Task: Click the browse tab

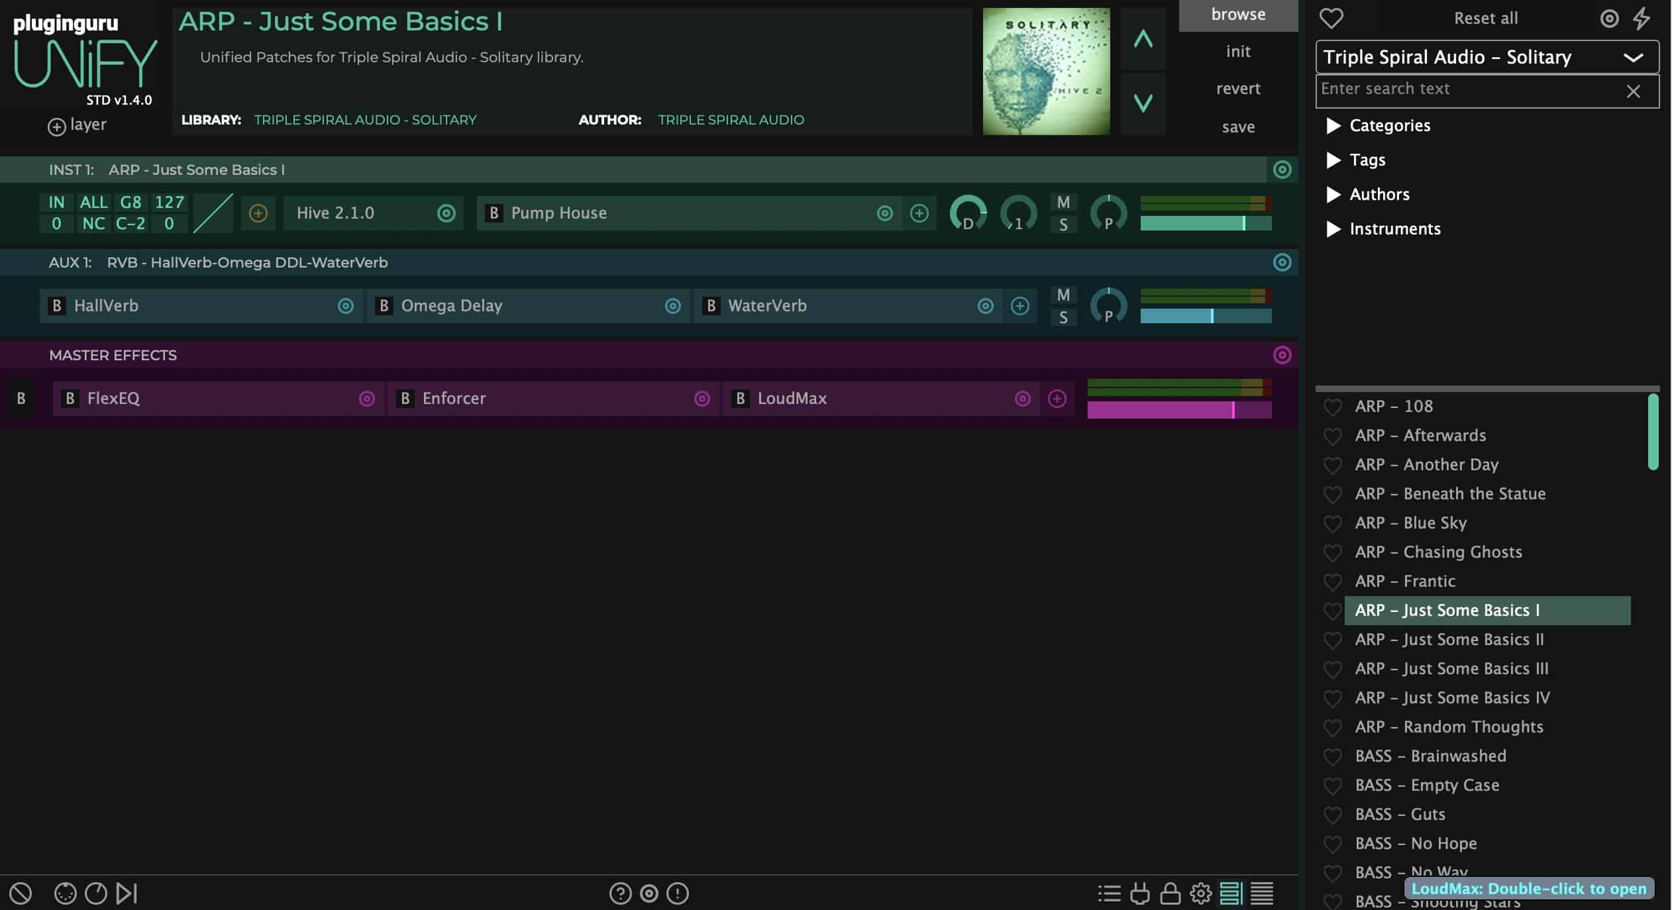Action: pyautogui.click(x=1238, y=15)
